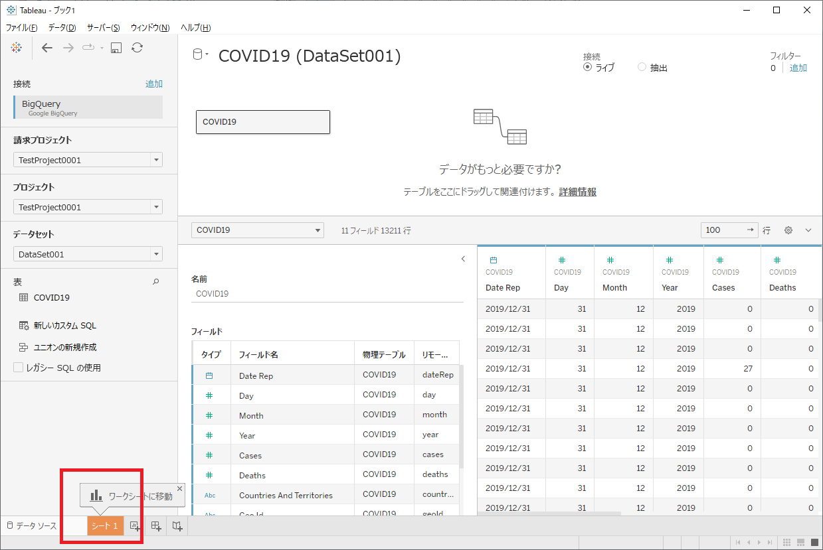Open the data source cylinder icon beside the title
This screenshot has height=550, width=823.
coord(198,55)
